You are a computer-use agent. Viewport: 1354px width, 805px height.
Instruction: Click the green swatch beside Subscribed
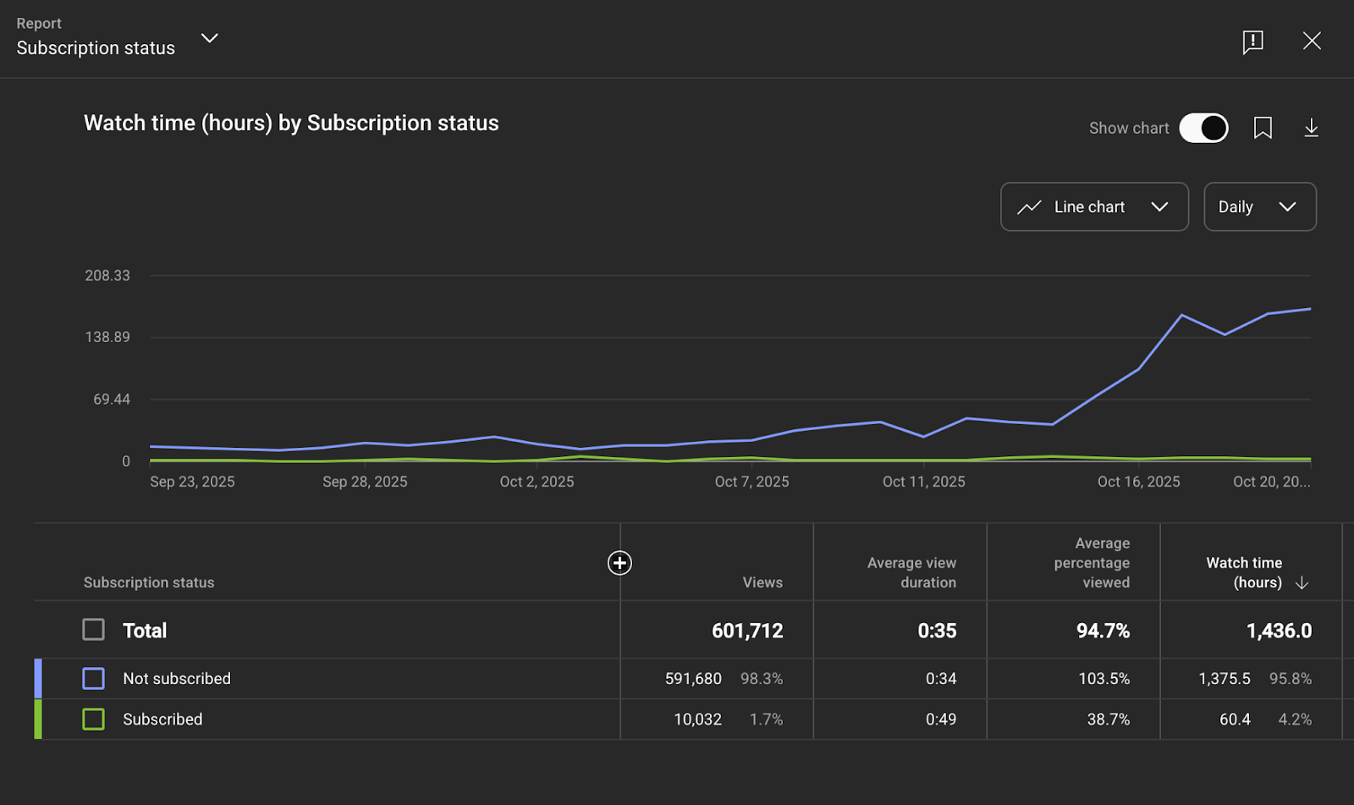(x=37, y=719)
